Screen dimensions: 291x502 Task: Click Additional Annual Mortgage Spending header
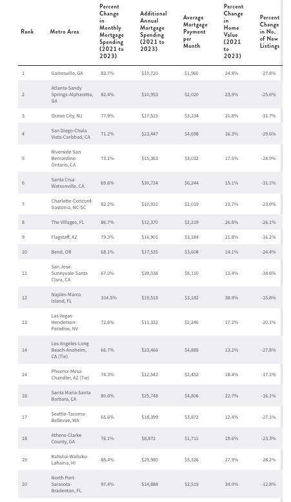click(x=154, y=31)
